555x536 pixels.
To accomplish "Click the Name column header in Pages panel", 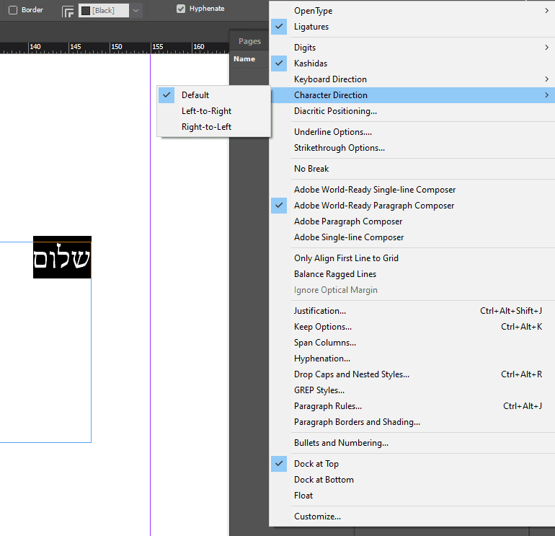I will click(x=244, y=59).
